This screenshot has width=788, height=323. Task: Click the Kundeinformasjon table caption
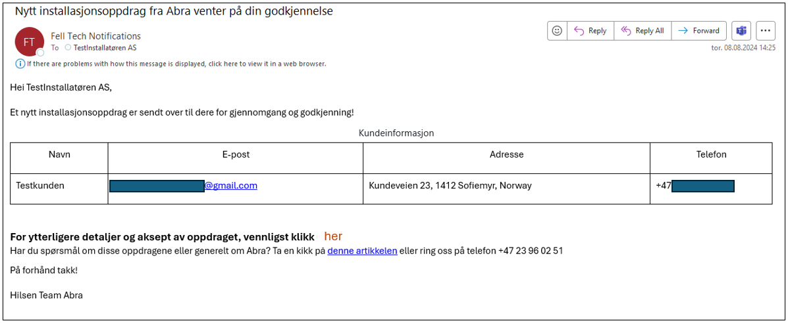[x=396, y=133]
